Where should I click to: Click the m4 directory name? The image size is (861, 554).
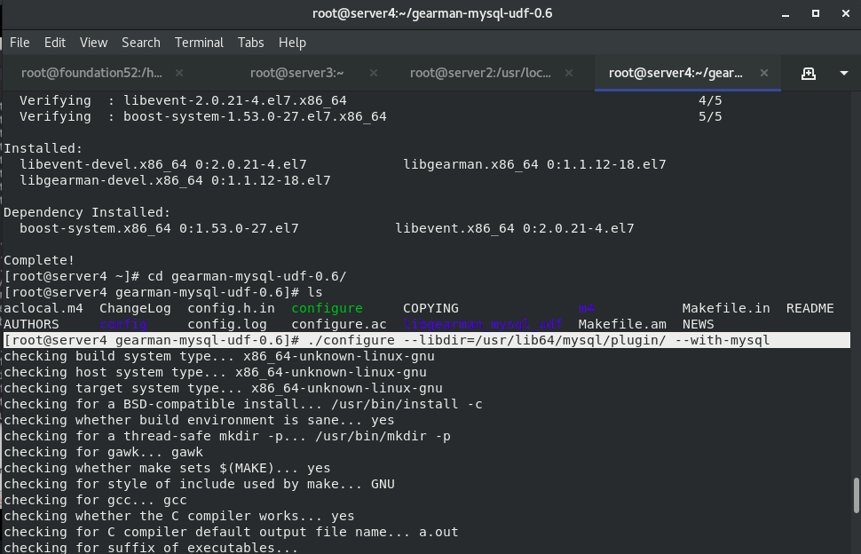[x=587, y=309]
